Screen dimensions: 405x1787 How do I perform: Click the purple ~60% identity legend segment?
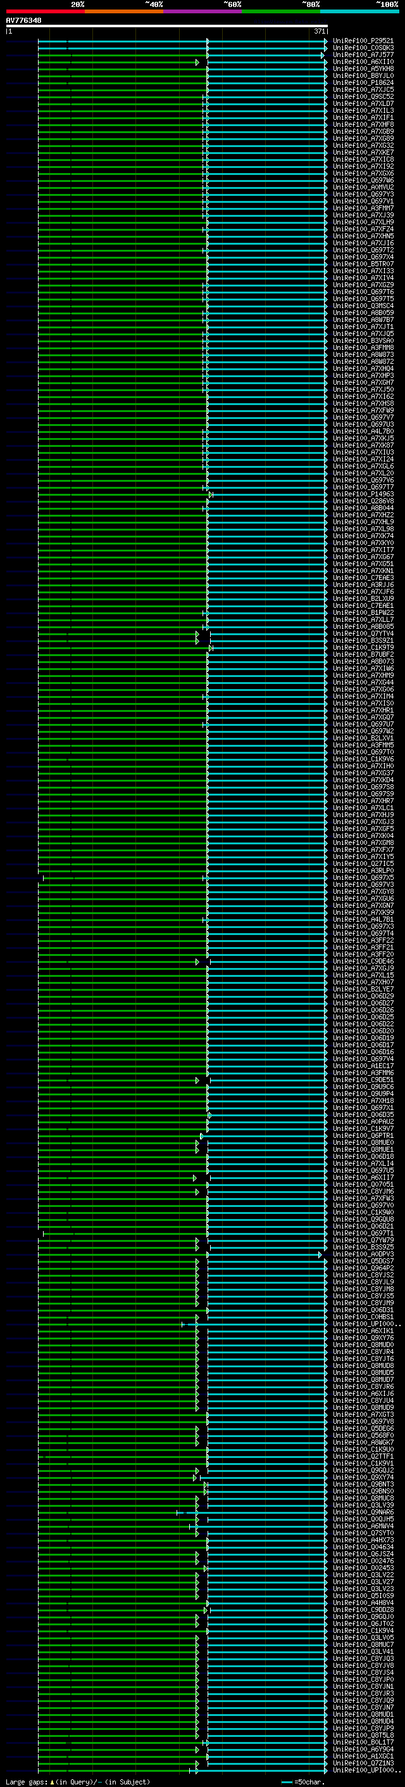point(202,11)
